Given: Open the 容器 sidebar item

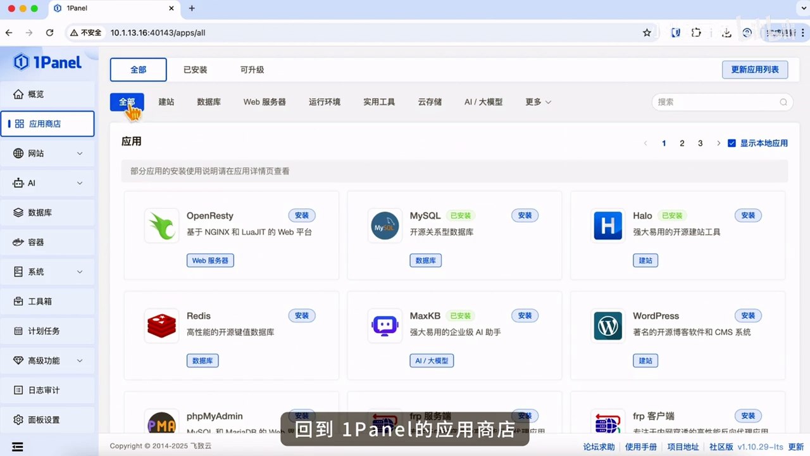Looking at the screenshot, I should pos(47,242).
